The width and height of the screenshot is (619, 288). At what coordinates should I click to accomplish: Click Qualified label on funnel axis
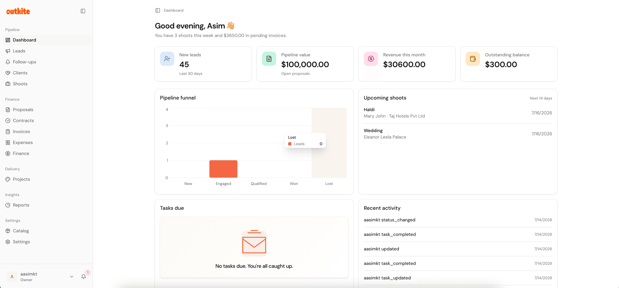pyautogui.click(x=259, y=184)
